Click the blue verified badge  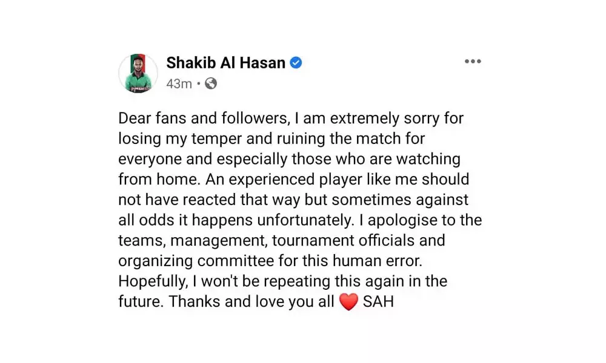click(296, 62)
